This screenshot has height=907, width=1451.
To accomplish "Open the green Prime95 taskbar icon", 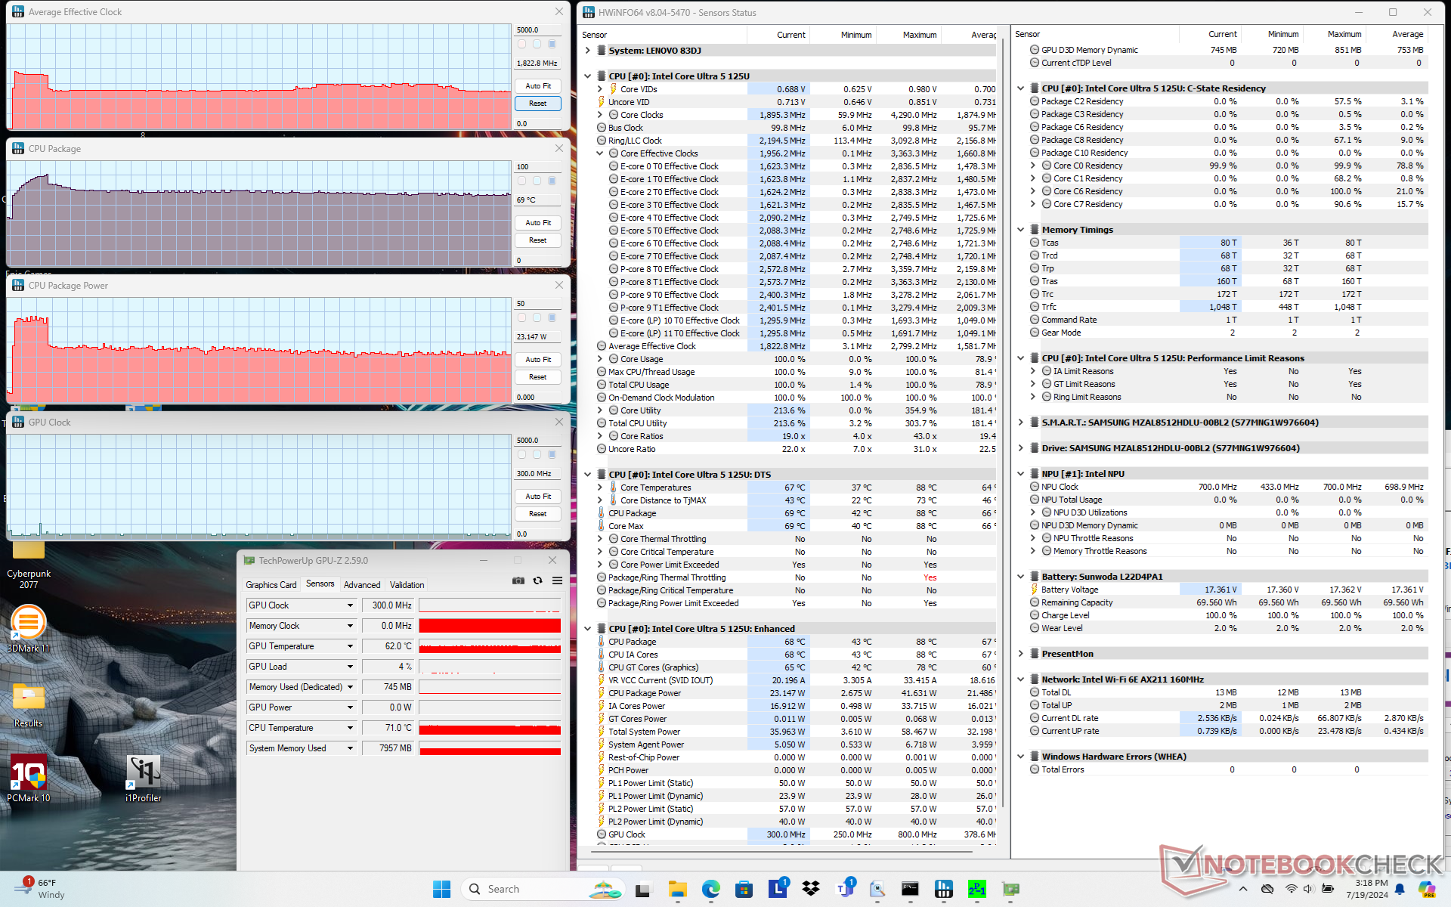I will (977, 889).
